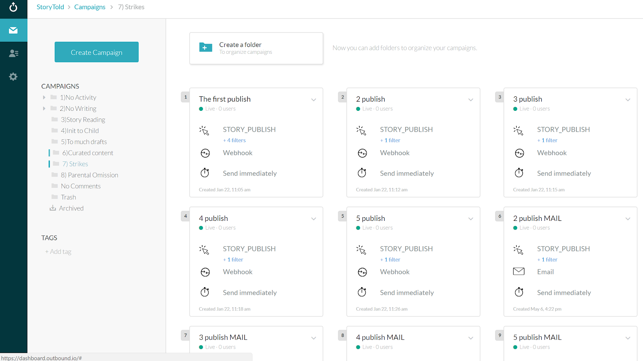Click the Outbound power logo icon
The image size is (643, 361).
[13, 7]
